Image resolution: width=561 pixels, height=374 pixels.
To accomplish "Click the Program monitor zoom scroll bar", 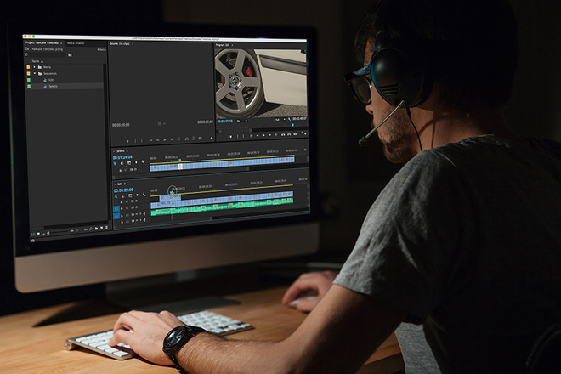I will tap(235, 131).
